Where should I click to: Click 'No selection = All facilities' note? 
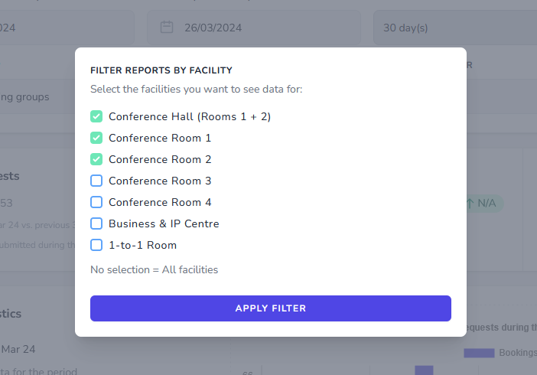pyautogui.click(x=154, y=269)
